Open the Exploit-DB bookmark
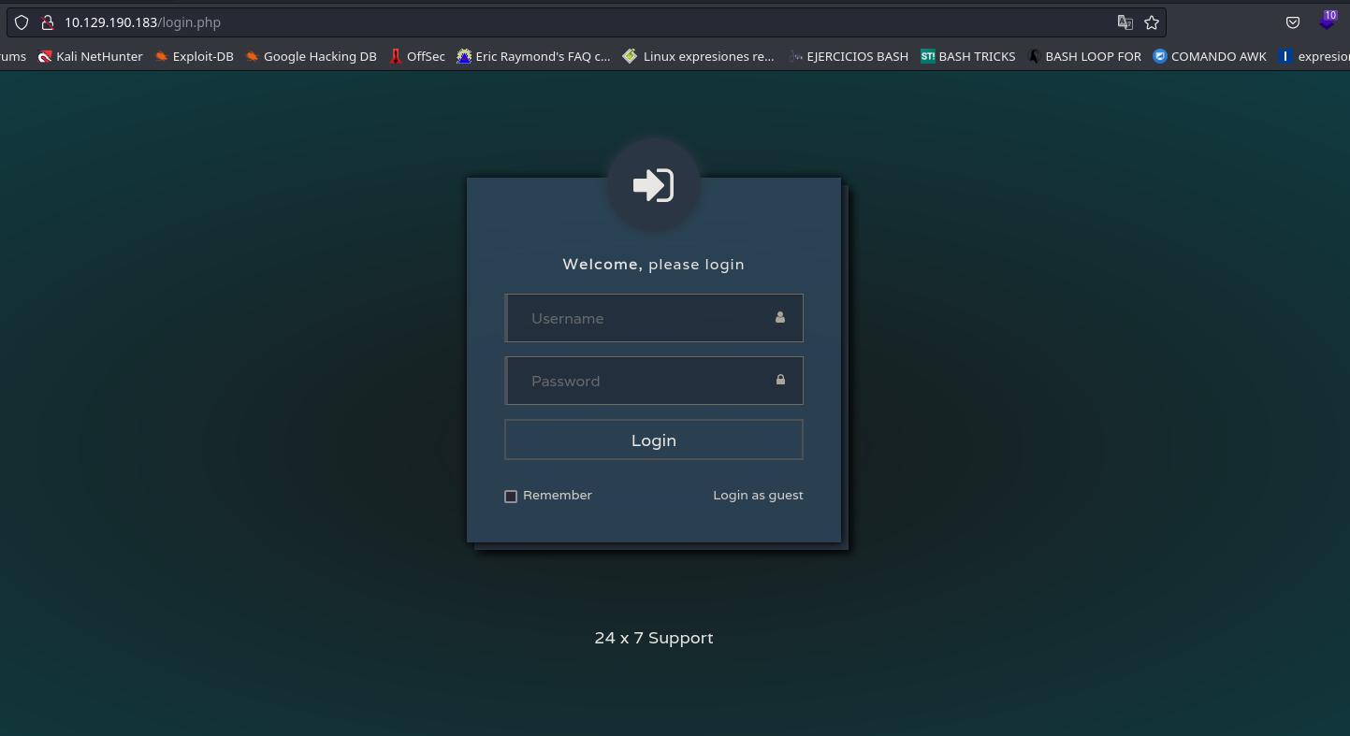Screen dimensions: 1350x736 coord(194,56)
